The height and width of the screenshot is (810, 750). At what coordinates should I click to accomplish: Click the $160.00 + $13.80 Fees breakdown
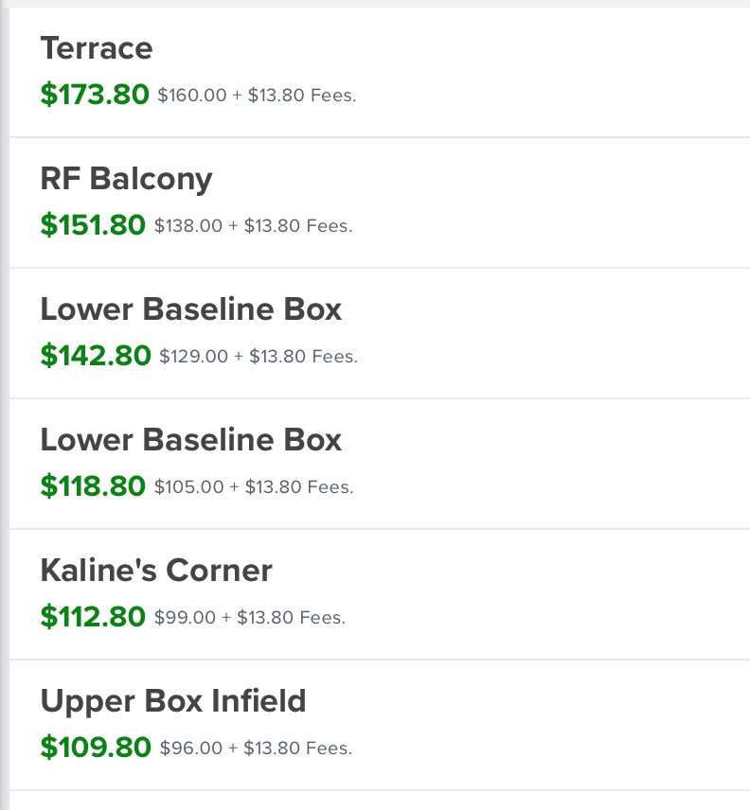257,96
